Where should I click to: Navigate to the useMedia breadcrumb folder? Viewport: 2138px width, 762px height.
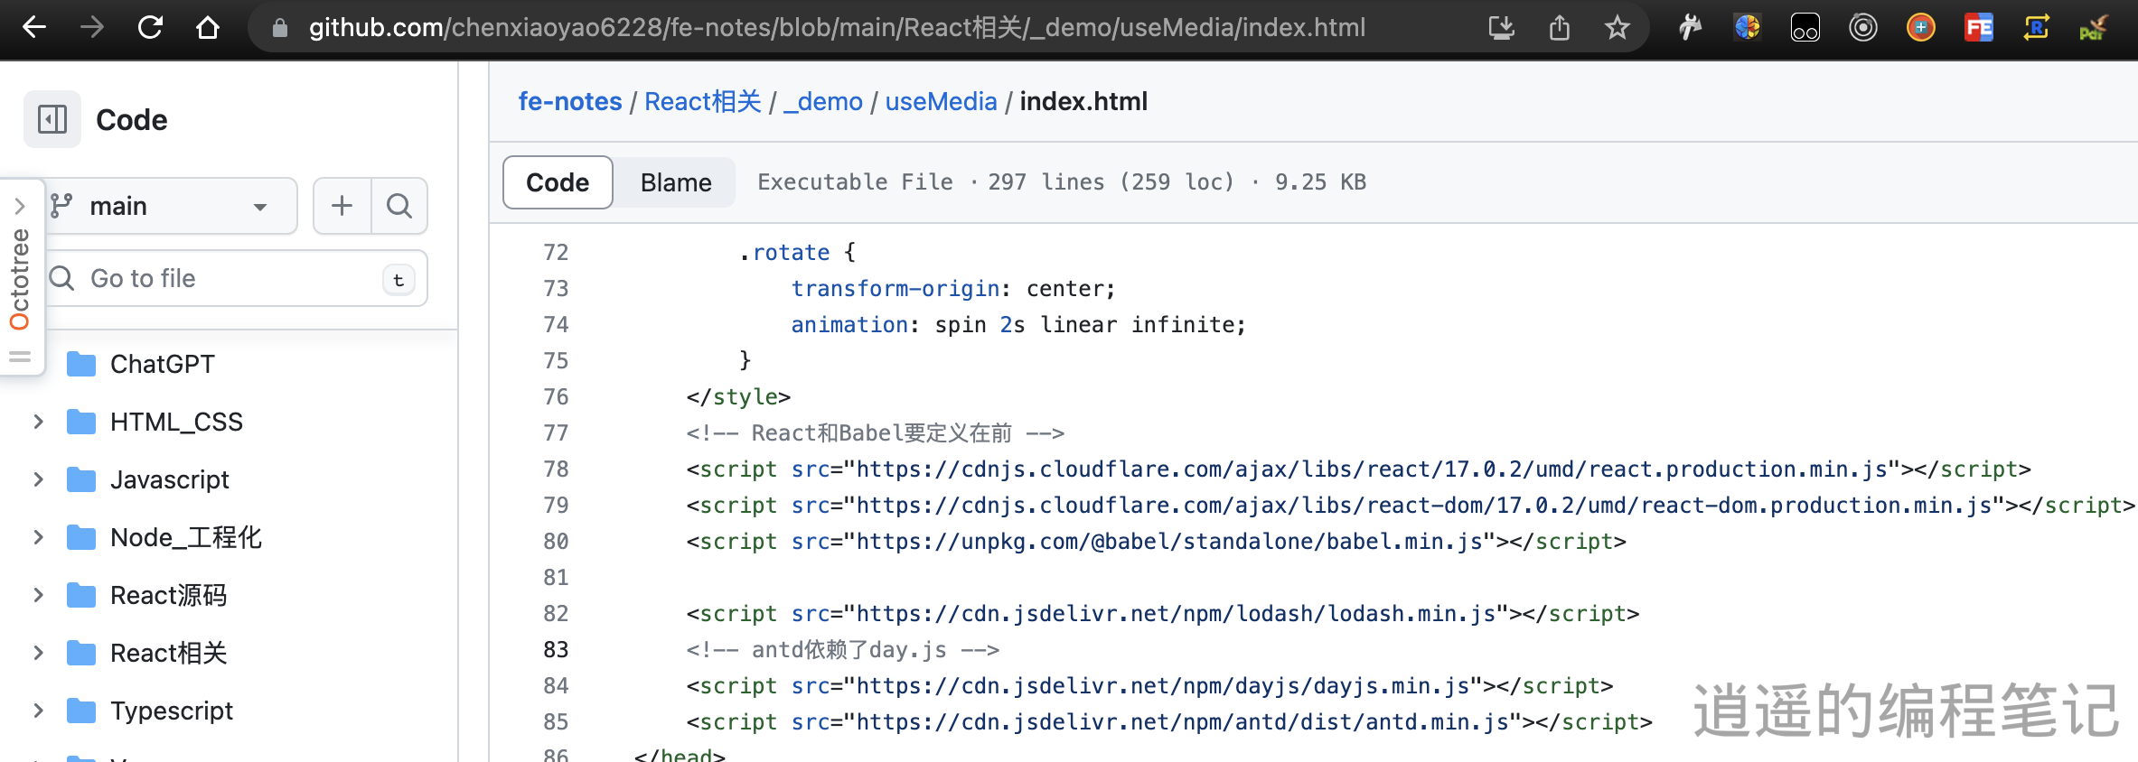pos(941,101)
